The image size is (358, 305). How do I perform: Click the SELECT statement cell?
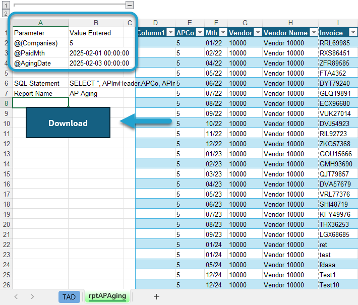click(x=96, y=83)
